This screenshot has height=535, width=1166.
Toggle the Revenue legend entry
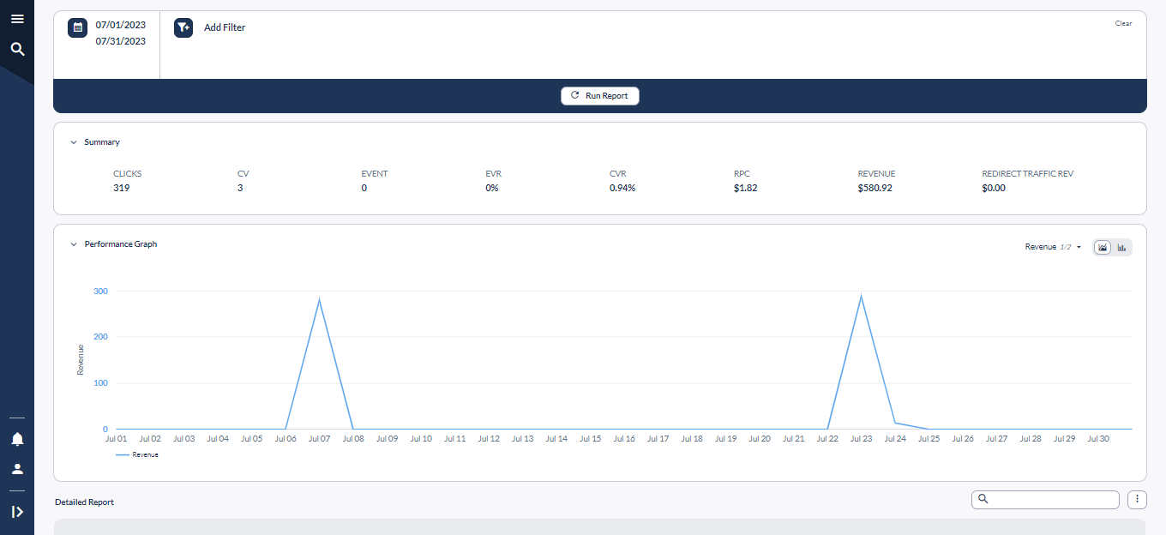click(137, 455)
